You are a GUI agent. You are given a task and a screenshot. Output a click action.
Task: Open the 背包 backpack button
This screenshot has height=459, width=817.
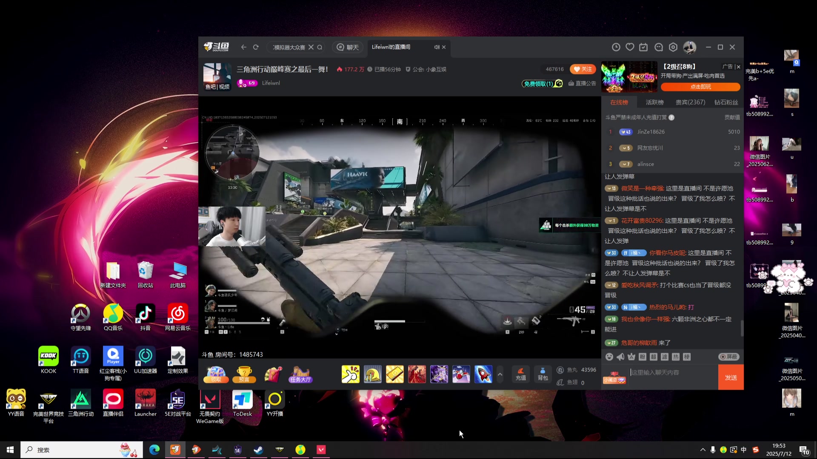click(x=543, y=374)
